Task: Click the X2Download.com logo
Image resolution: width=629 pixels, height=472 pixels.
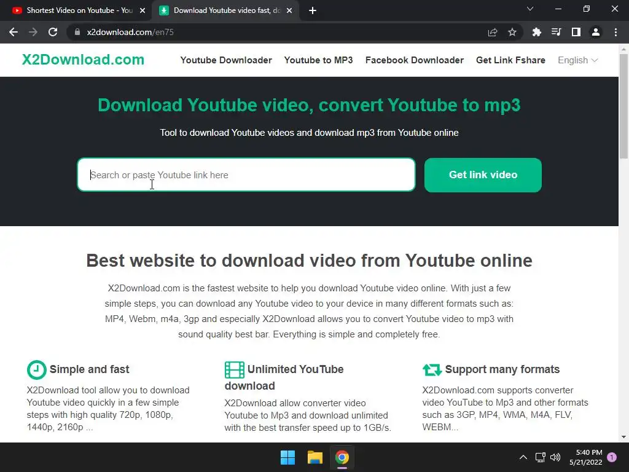Action: [83, 60]
